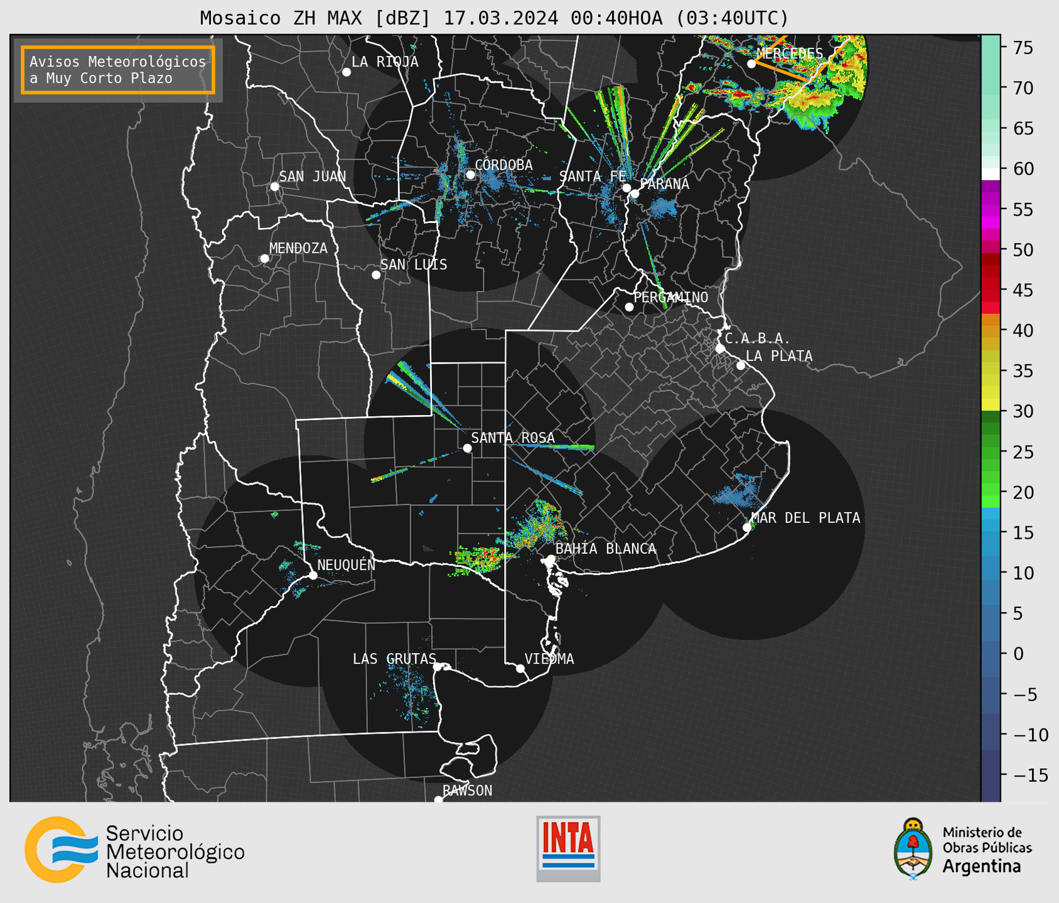The height and width of the screenshot is (903, 1059).
Task: Click the PARANA city label
Action: [x=664, y=184]
